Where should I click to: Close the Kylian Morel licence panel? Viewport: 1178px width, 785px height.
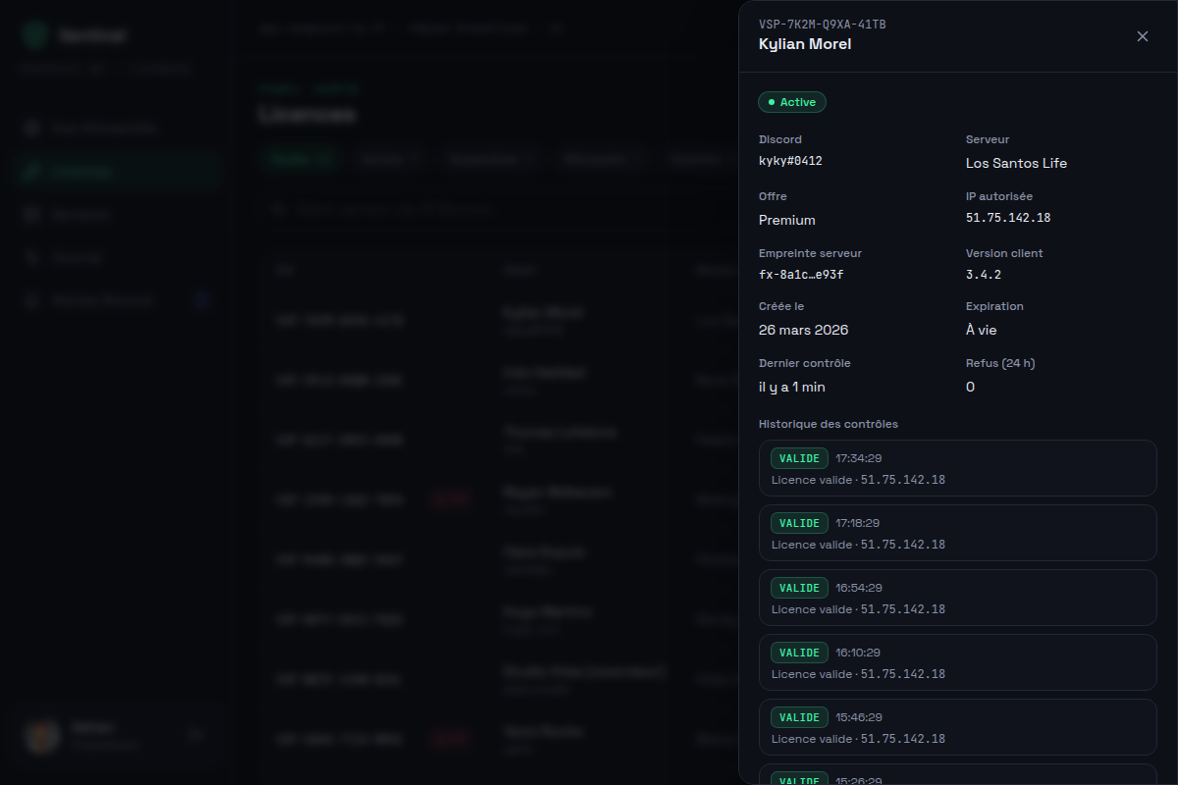click(x=1142, y=36)
